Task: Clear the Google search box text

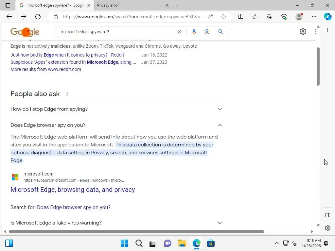Action: point(179,32)
